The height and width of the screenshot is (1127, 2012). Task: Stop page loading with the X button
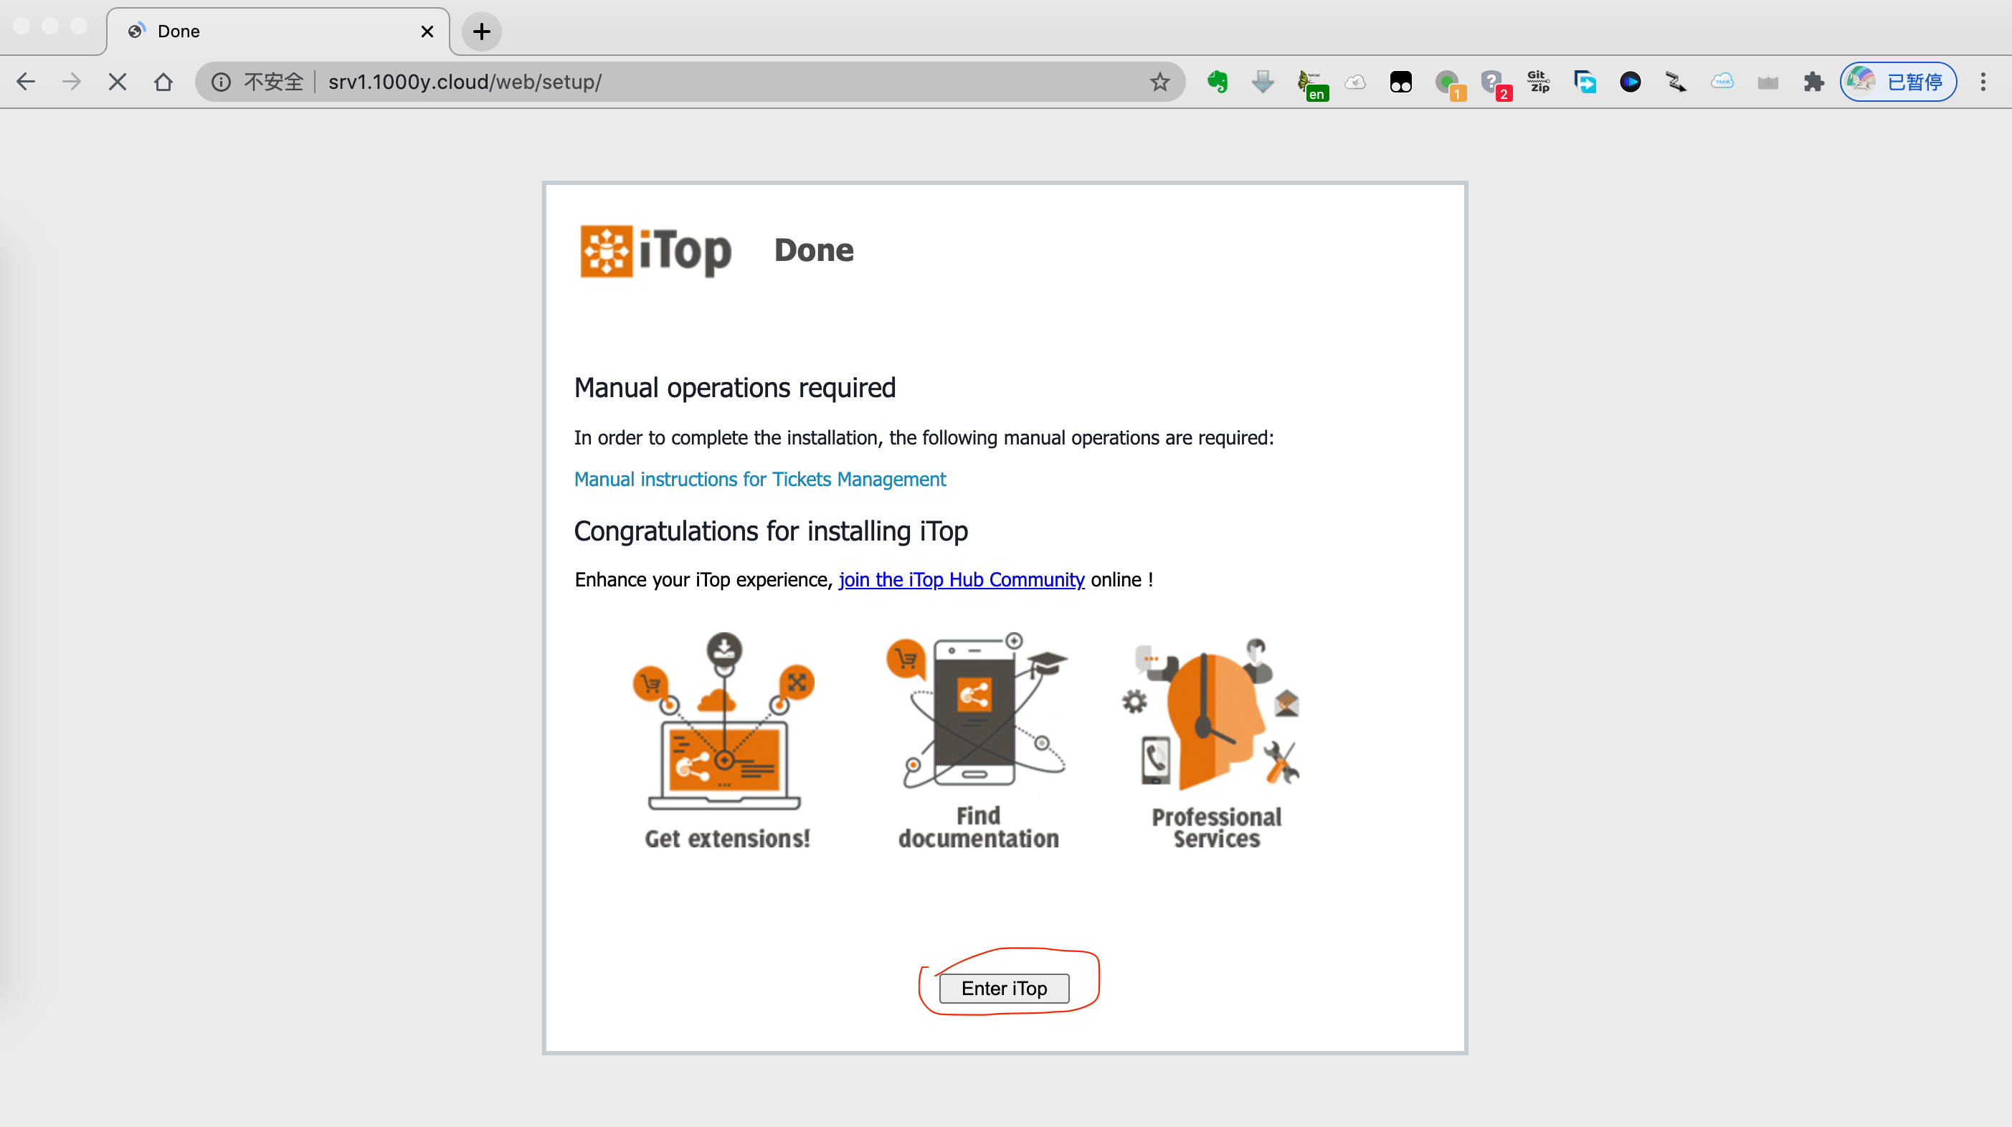117,82
